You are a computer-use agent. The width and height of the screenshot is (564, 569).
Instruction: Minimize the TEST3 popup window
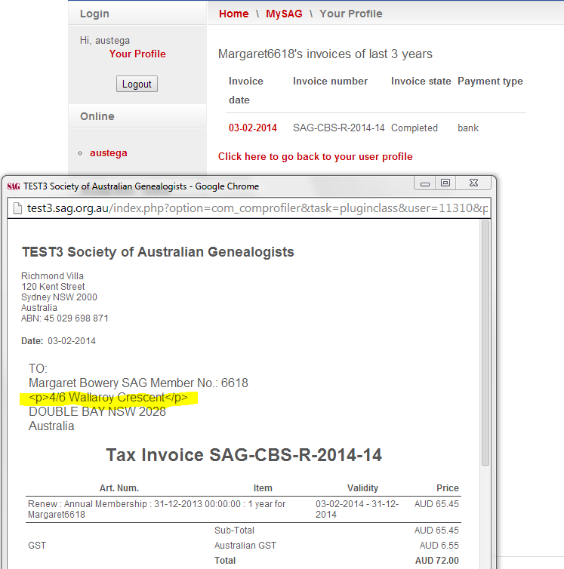425,183
